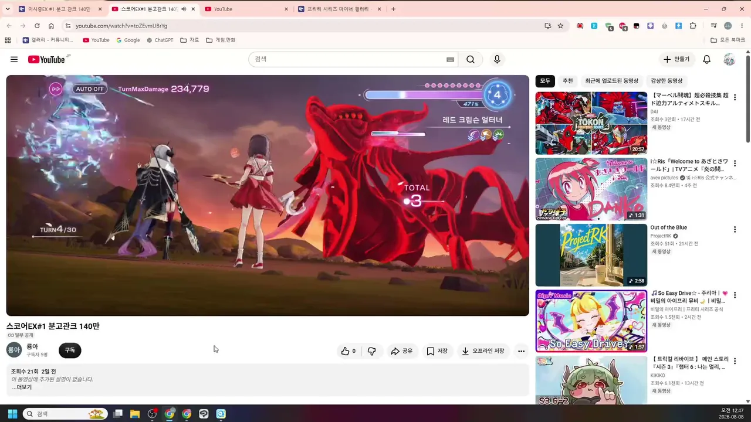This screenshot has height=422, width=751.
Task: View site information for youtube.com
Action: (68, 26)
